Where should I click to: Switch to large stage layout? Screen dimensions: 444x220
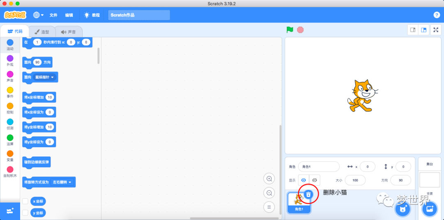pyautogui.click(x=423, y=30)
